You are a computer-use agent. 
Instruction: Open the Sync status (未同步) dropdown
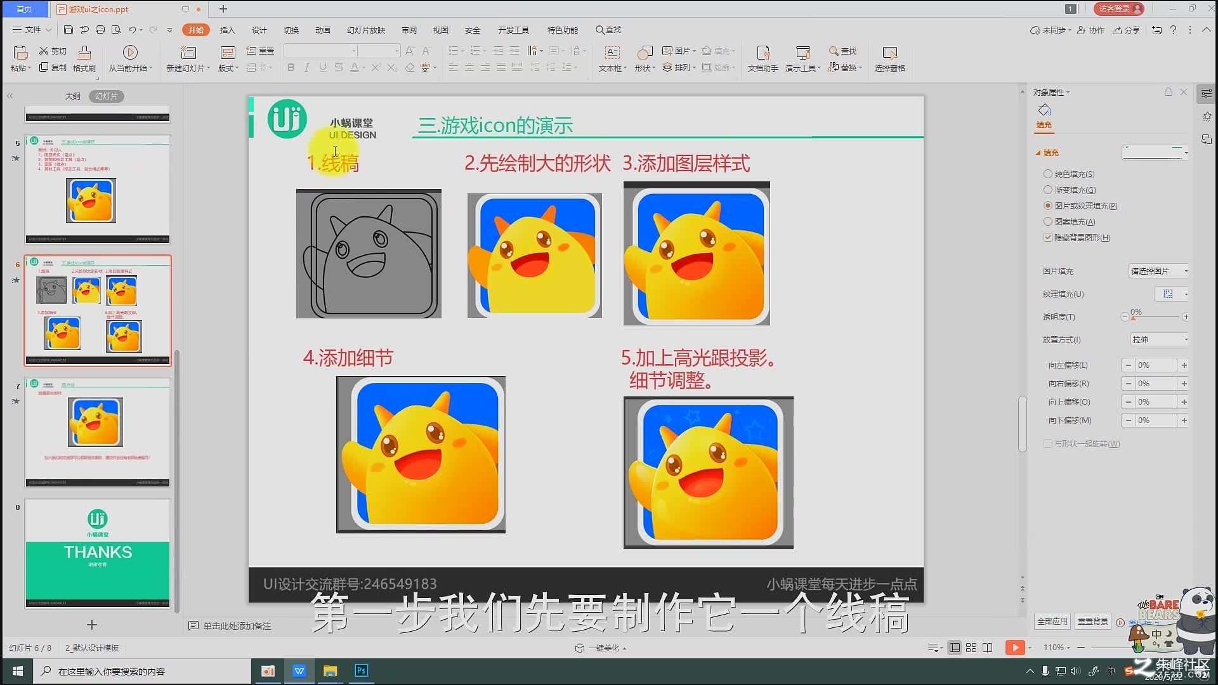(1051, 30)
